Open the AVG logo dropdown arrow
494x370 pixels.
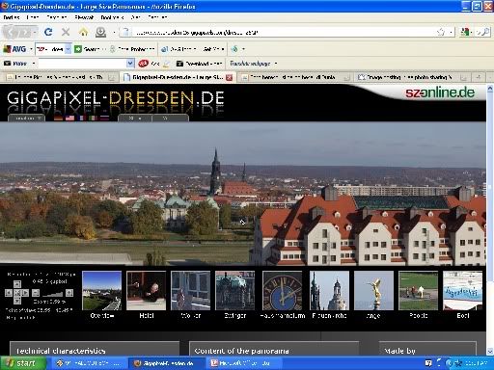[x=31, y=49]
